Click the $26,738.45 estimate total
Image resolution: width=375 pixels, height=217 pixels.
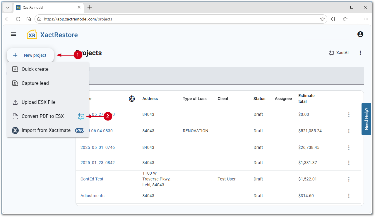click(309, 148)
